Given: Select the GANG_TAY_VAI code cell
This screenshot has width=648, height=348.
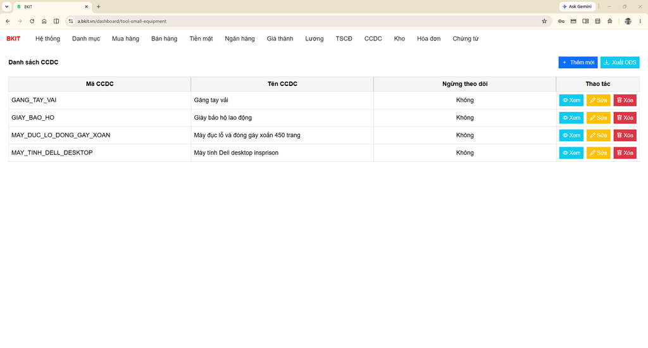Looking at the screenshot, I should click(x=99, y=100).
